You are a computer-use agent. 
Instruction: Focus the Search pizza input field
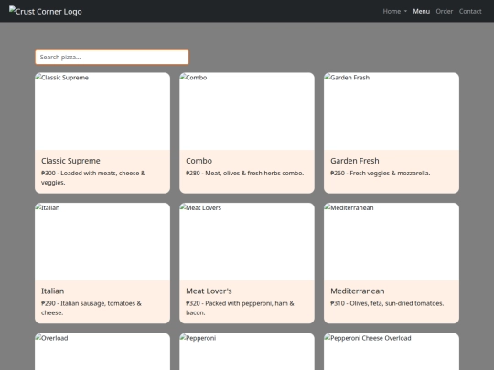[112, 57]
